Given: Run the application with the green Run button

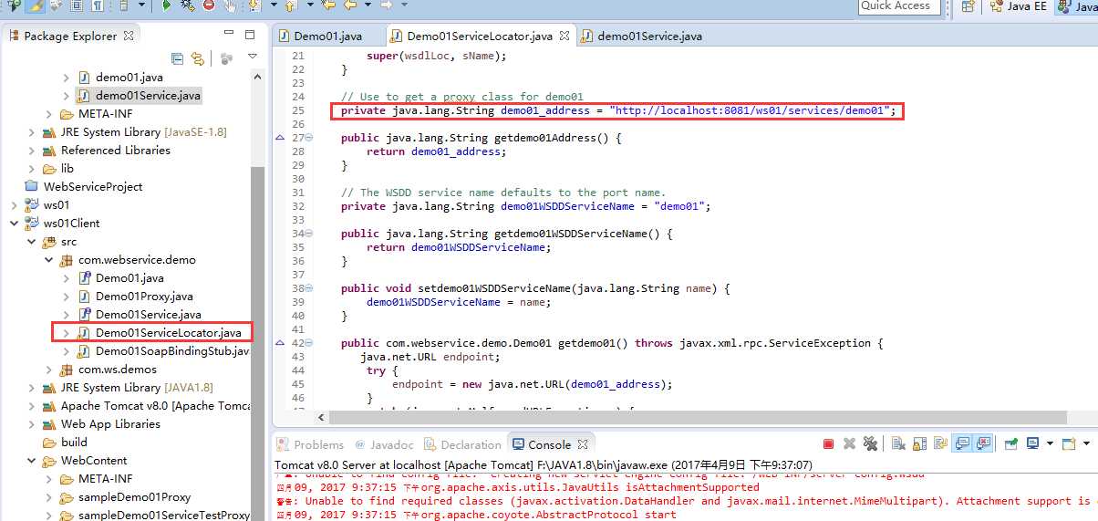Looking at the screenshot, I should coord(166,5).
